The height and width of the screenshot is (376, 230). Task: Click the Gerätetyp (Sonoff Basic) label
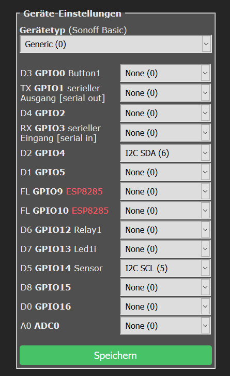(x=73, y=30)
